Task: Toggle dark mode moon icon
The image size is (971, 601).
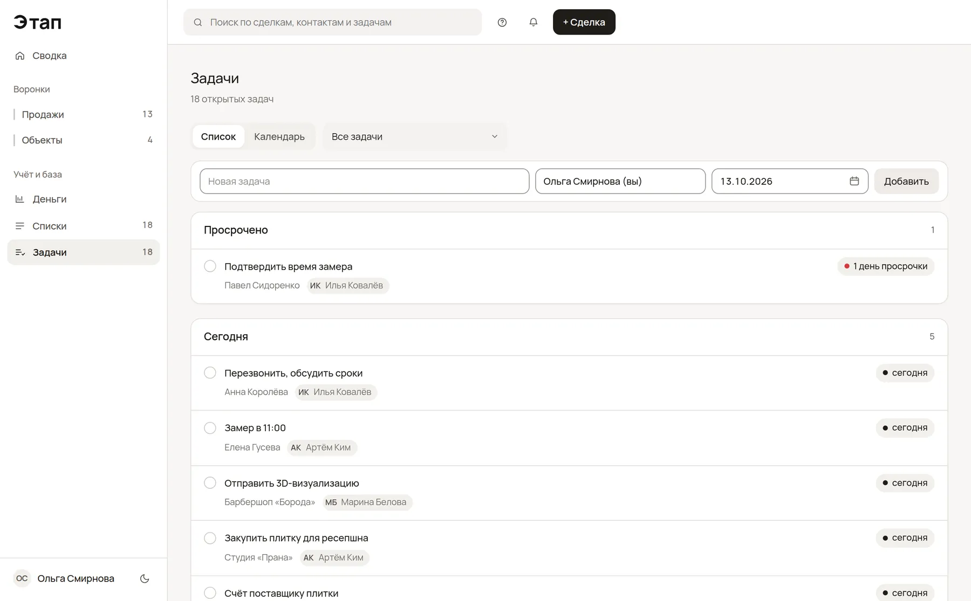Action: [145, 578]
